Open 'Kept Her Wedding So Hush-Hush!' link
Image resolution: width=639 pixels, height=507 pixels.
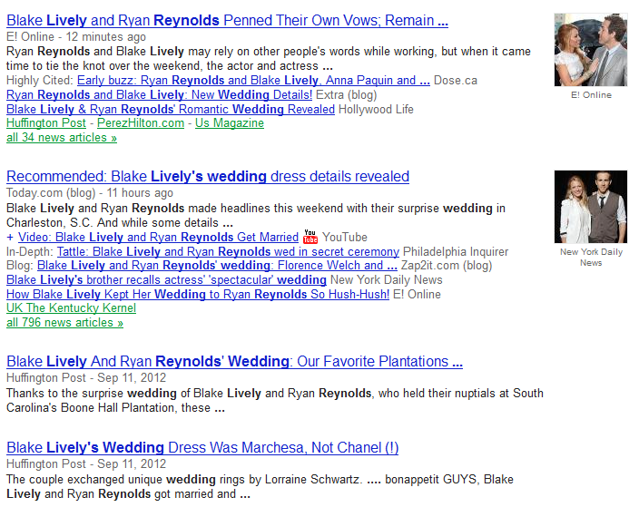[x=198, y=295]
